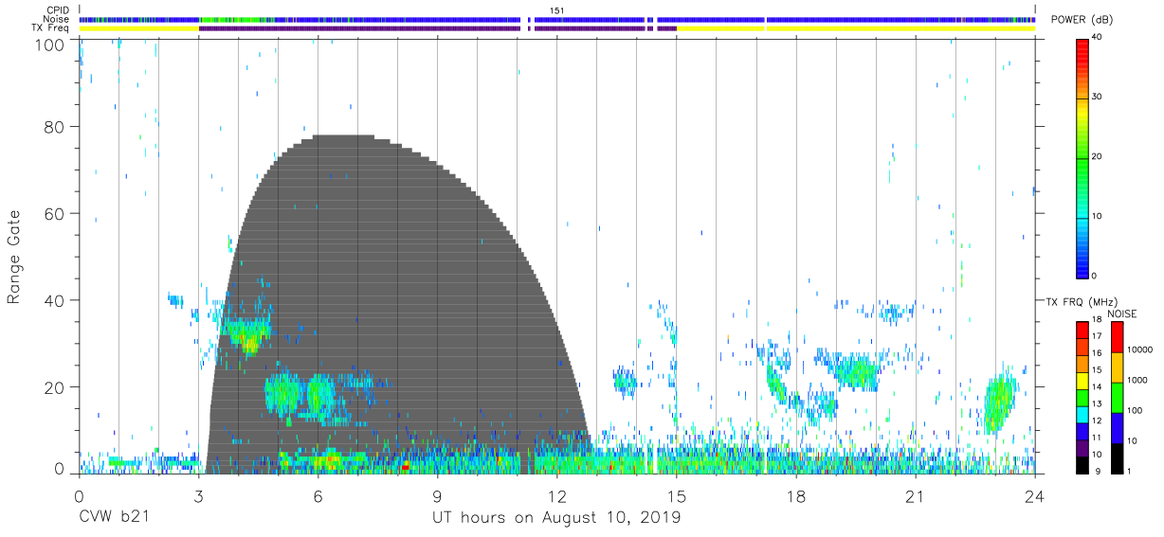Click the 'Range Gate' y-axis title
Viewport: 1164px width, 537px height.
(x=14, y=257)
